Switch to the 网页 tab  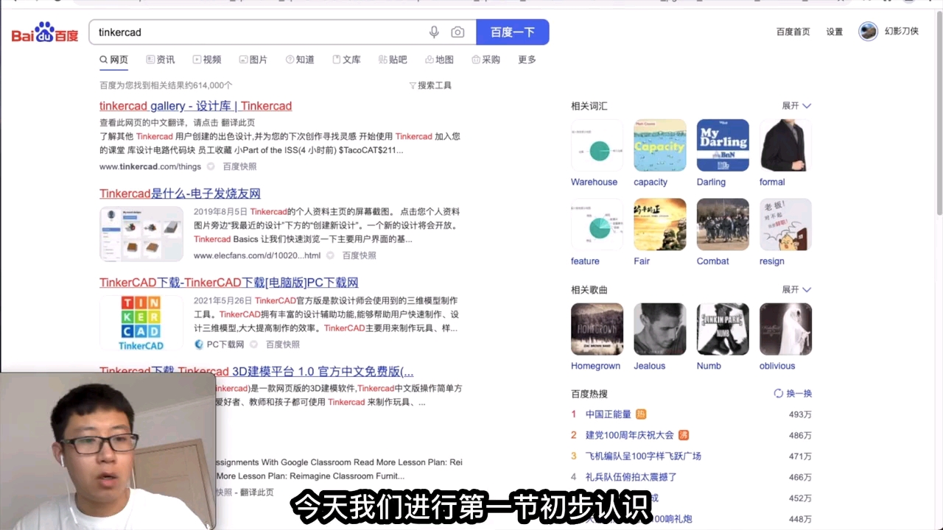pos(114,60)
